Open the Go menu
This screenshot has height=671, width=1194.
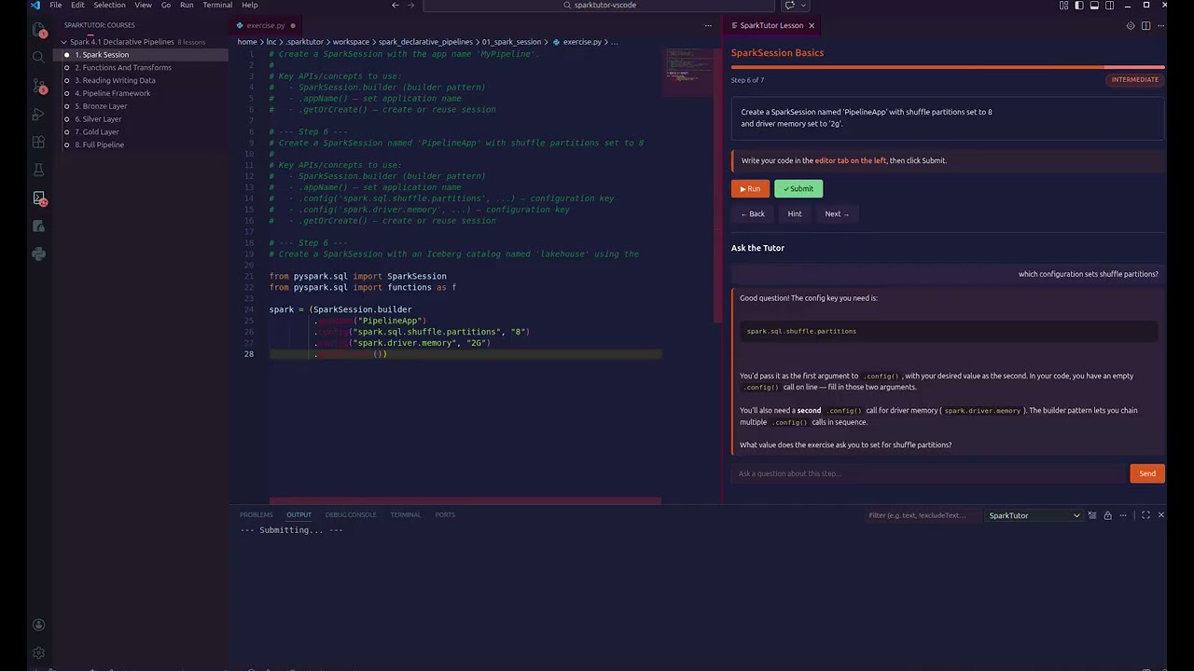point(166,5)
